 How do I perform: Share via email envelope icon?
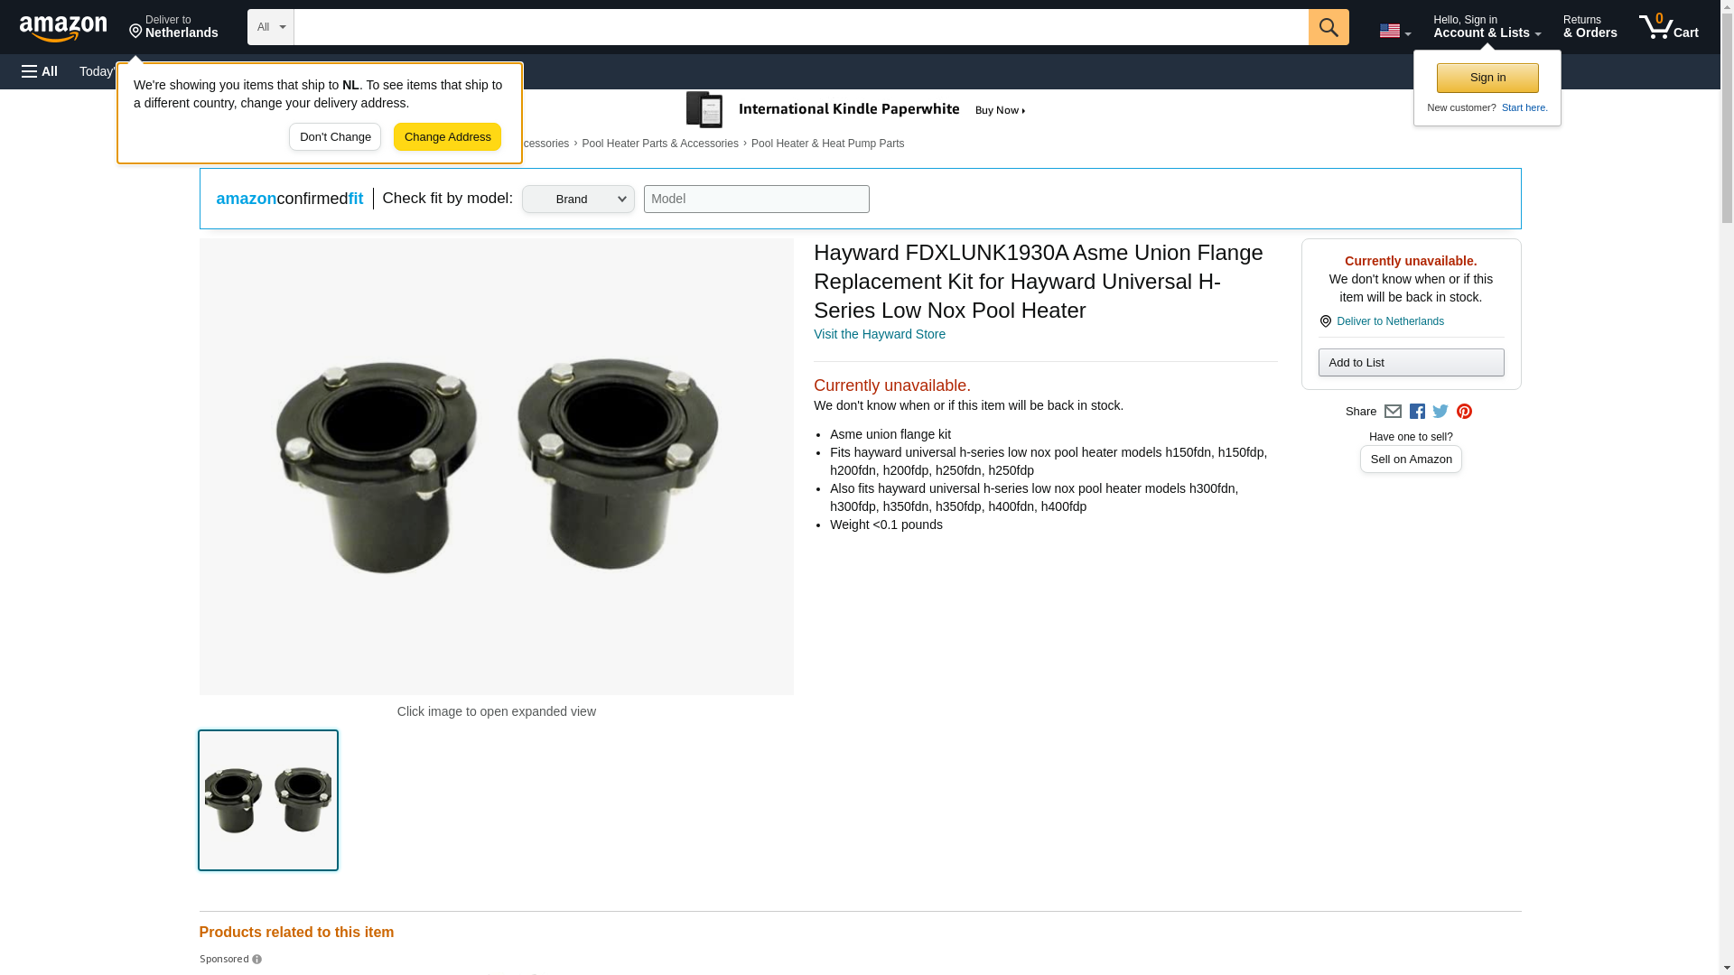(x=1393, y=412)
